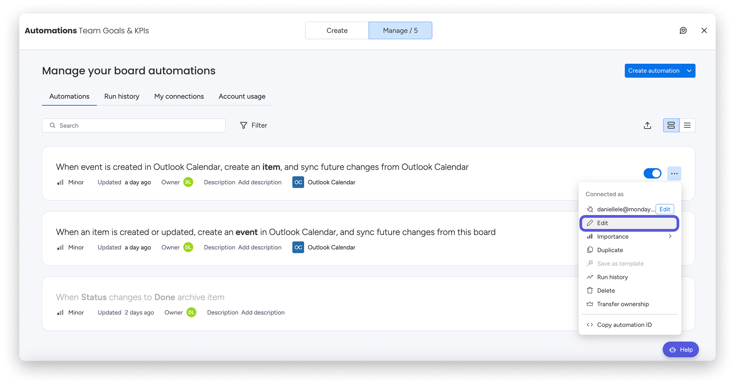
Task: Click the Help button
Action: [680, 350]
